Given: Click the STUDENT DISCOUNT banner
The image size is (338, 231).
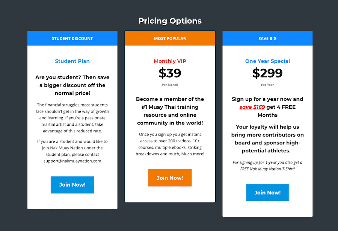Looking at the screenshot, I should click(72, 38).
